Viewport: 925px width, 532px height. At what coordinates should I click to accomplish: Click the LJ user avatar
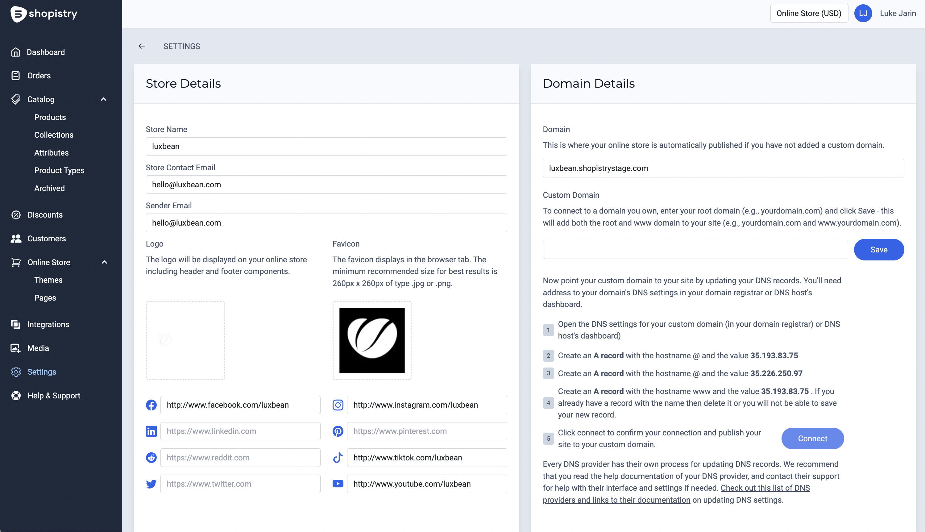pyautogui.click(x=863, y=14)
